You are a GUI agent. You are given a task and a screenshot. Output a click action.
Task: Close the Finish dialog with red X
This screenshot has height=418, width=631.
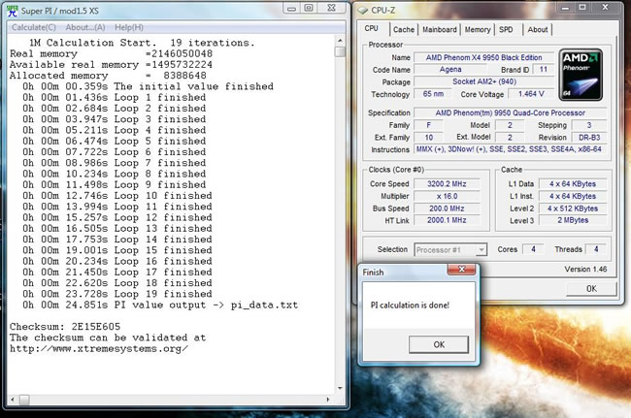pyautogui.click(x=461, y=270)
